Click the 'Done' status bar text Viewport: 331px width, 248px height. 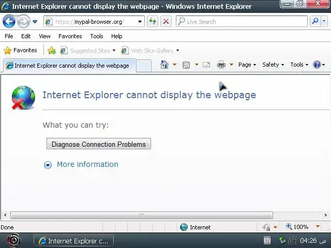click(x=7, y=227)
